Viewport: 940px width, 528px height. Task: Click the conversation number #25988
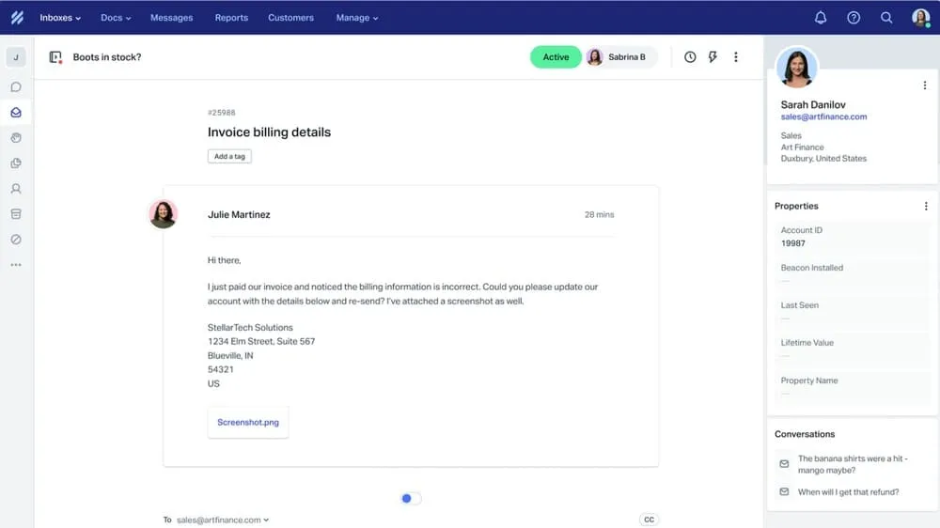(x=221, y=113)
